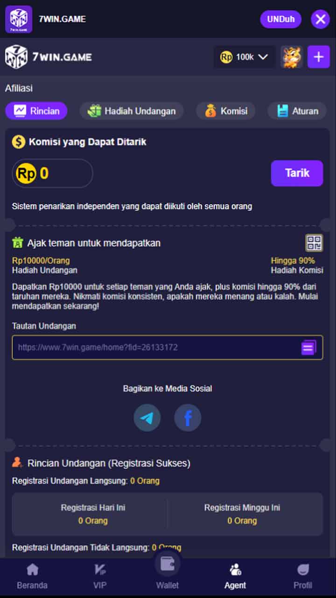Click the Tarik withdraw button
This screenshot has height=598, width=336.
coord(297,173)
